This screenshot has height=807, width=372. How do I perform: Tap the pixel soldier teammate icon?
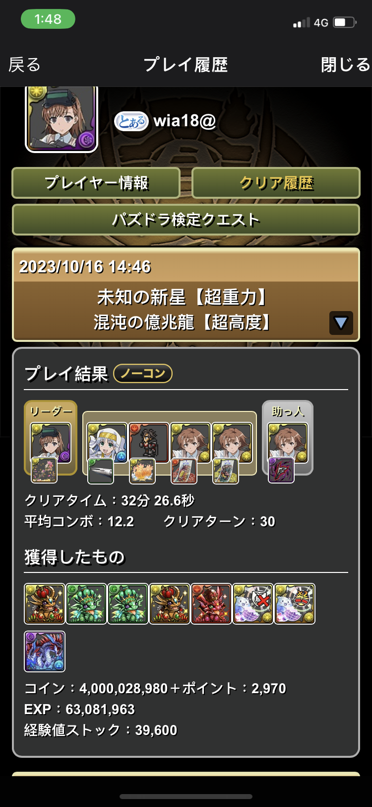(149, 443)
